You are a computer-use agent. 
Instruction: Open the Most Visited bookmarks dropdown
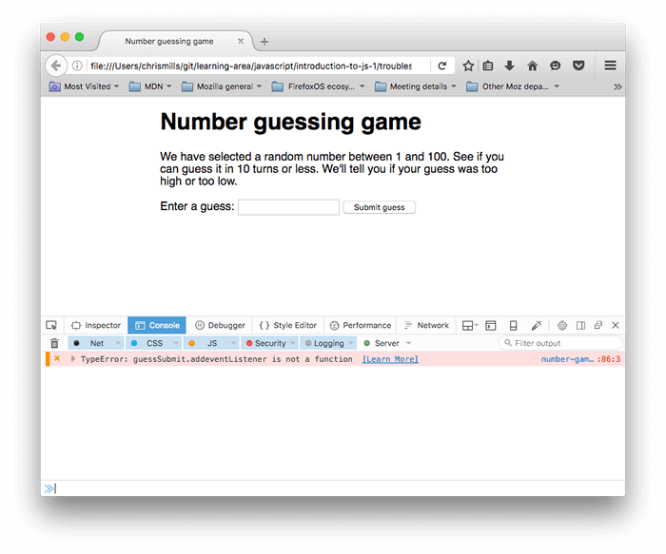click(x=86, y=86)
